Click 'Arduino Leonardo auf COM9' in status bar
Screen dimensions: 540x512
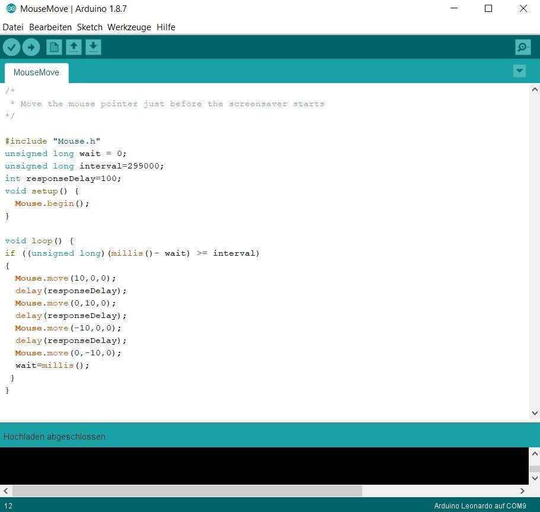click(480, 506)
